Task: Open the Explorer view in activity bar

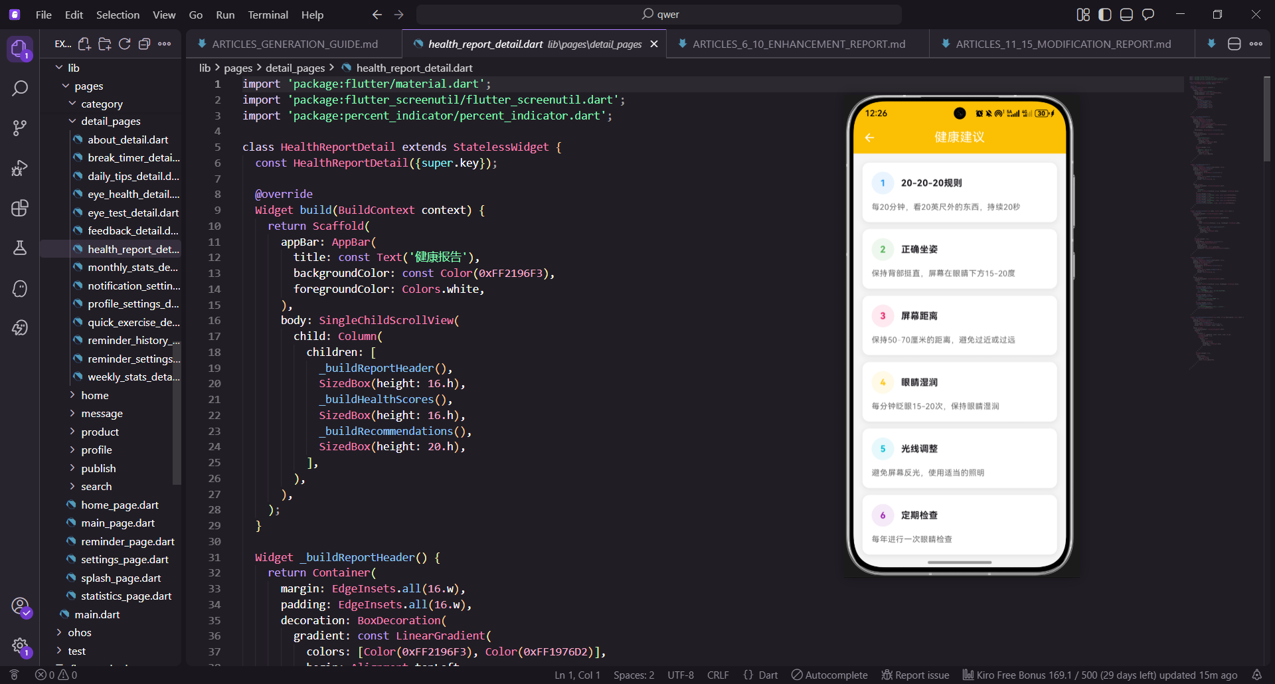Action: pyautogui.click(x=20, y=48)
